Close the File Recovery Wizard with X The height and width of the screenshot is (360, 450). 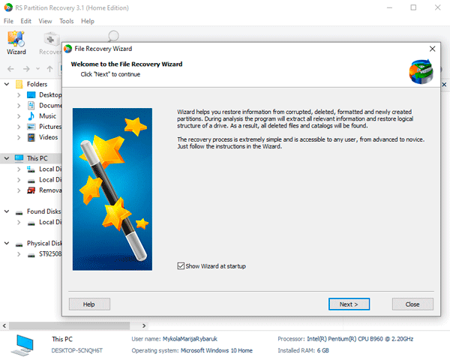pos(433,49)
